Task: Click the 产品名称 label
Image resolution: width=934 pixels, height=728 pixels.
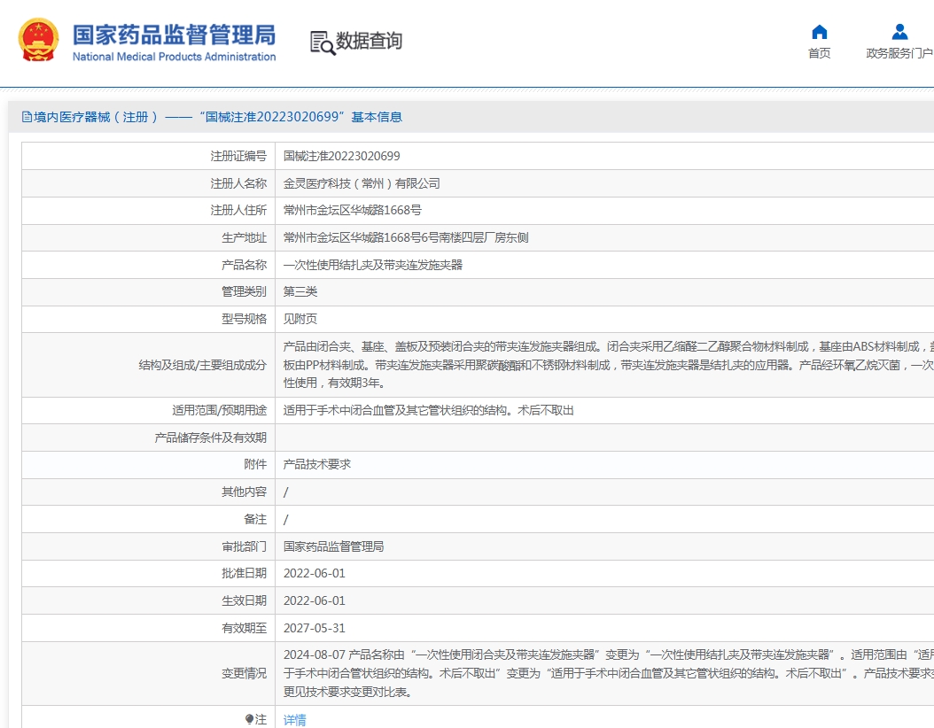Action: [245, 265]
